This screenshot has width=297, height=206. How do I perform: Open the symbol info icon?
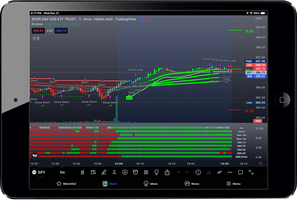click(x=198, y=173)
